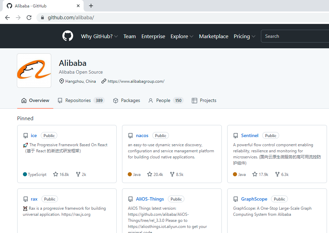Click the Public badge on ice
Screen dimensions: 329x233
[x=49, y=136]
